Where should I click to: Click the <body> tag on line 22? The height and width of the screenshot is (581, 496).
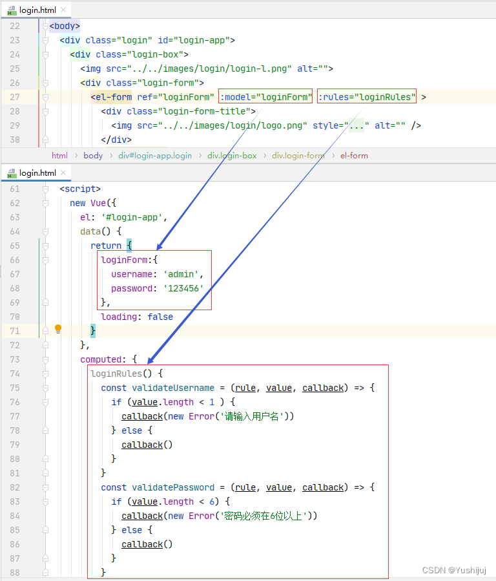[65, 26]
